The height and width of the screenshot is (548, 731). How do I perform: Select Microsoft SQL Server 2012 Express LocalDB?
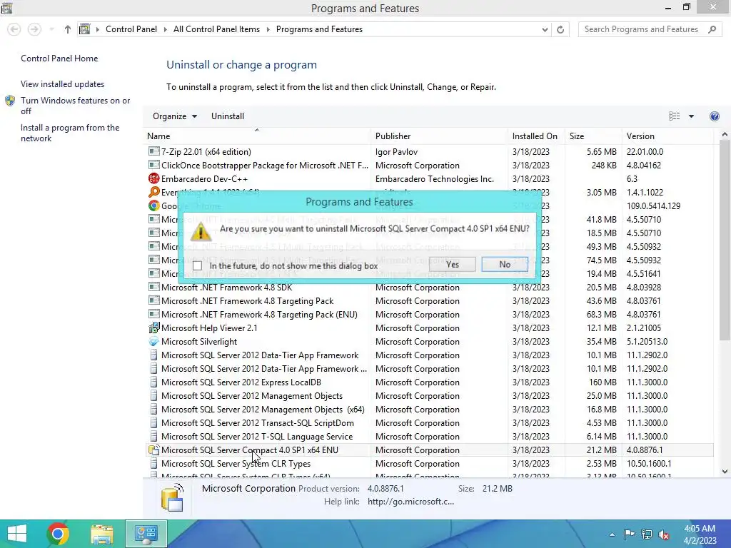[429, 382]
